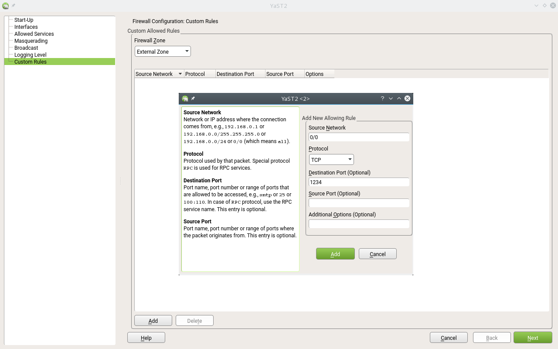Click the Protocol column header
This screenshot has width=558, height=349.
[x=200, y=74]
